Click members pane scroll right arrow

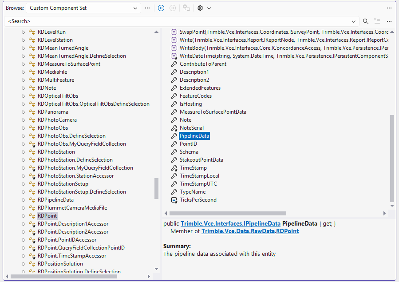[x=384, y=214]
